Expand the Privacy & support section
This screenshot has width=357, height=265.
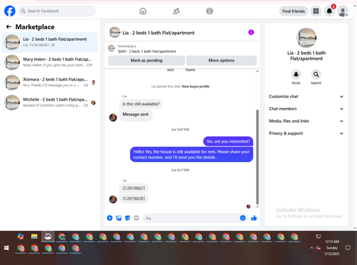click(x=306, y=134)
